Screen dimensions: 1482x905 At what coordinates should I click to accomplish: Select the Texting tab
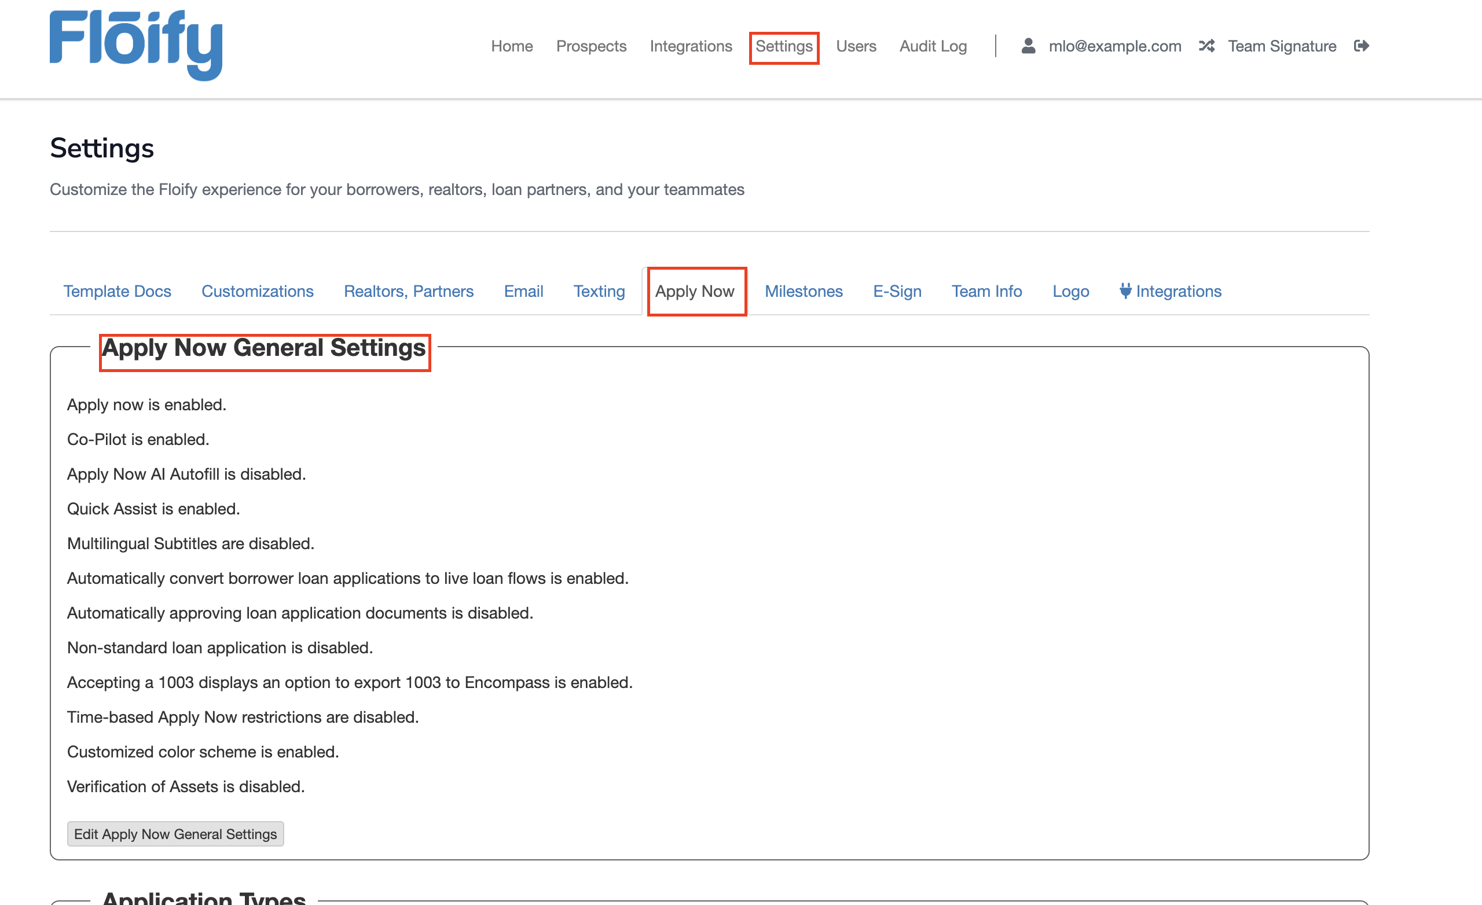click(x=599, y=292)
